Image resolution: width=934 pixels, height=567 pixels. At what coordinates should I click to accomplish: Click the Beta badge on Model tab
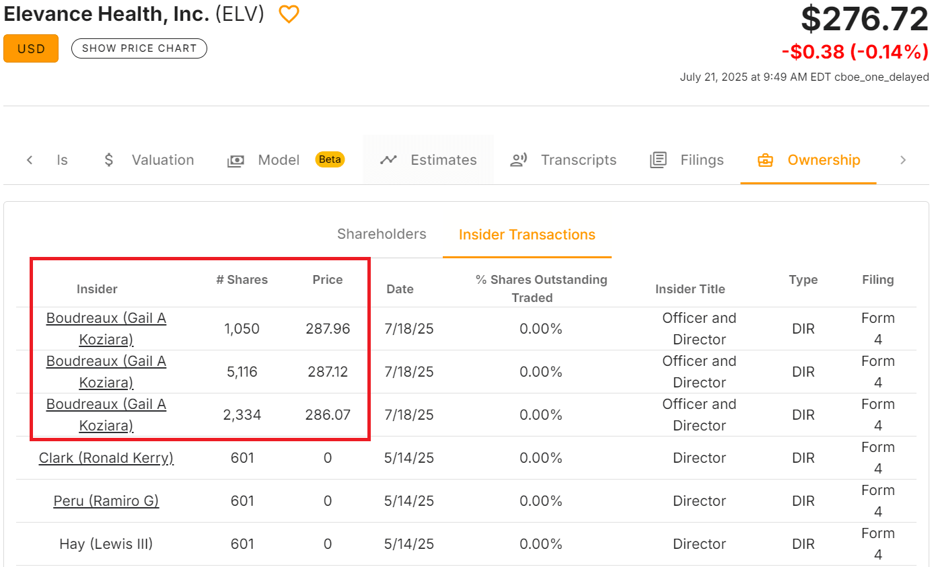tap(330, 159)
